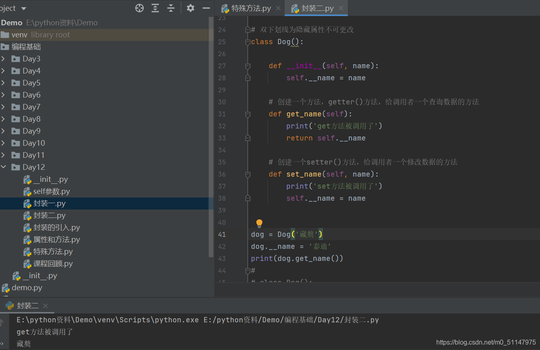The height and width of the screenshot is (350, 540).
Task: Place cursor on dog.__name = '泰迪' line
Action: [291, 246]
